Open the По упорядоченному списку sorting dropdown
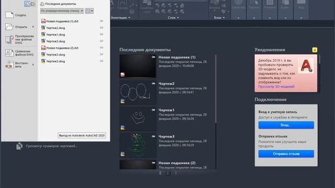Screen dimensions: 335x188 pyautogui.click(x=62, y=11)
